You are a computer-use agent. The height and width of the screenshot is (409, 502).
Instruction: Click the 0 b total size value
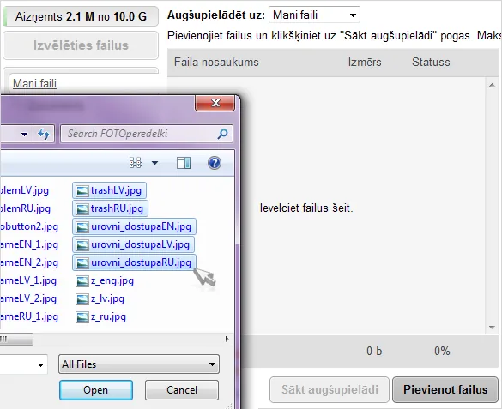(374, 351)
